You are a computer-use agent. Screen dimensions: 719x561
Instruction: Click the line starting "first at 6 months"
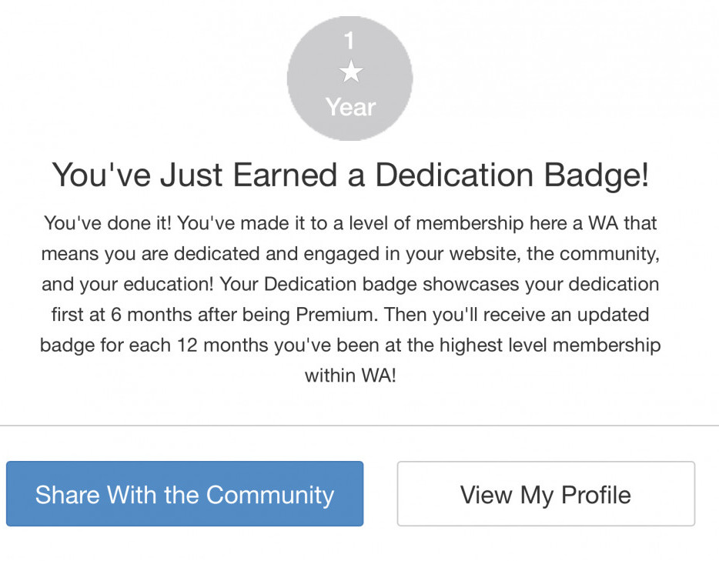[350, 315]
